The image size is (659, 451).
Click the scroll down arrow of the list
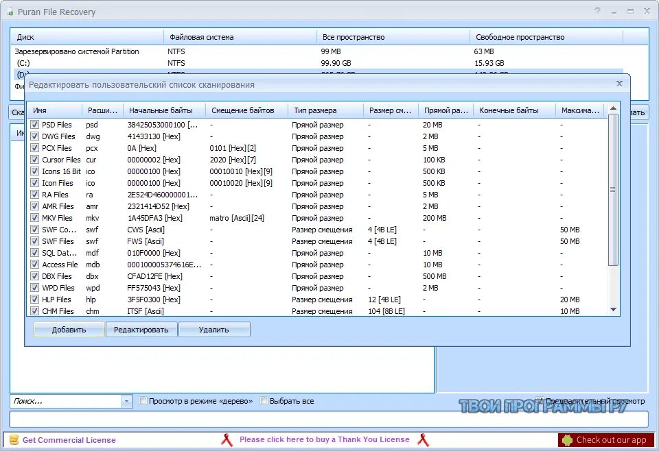pyautogui.click(x=613, y=310)
